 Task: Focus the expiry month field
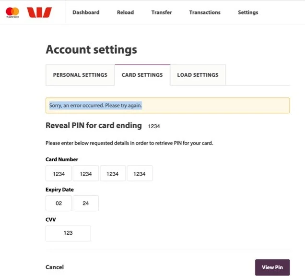tap(59, 204)
